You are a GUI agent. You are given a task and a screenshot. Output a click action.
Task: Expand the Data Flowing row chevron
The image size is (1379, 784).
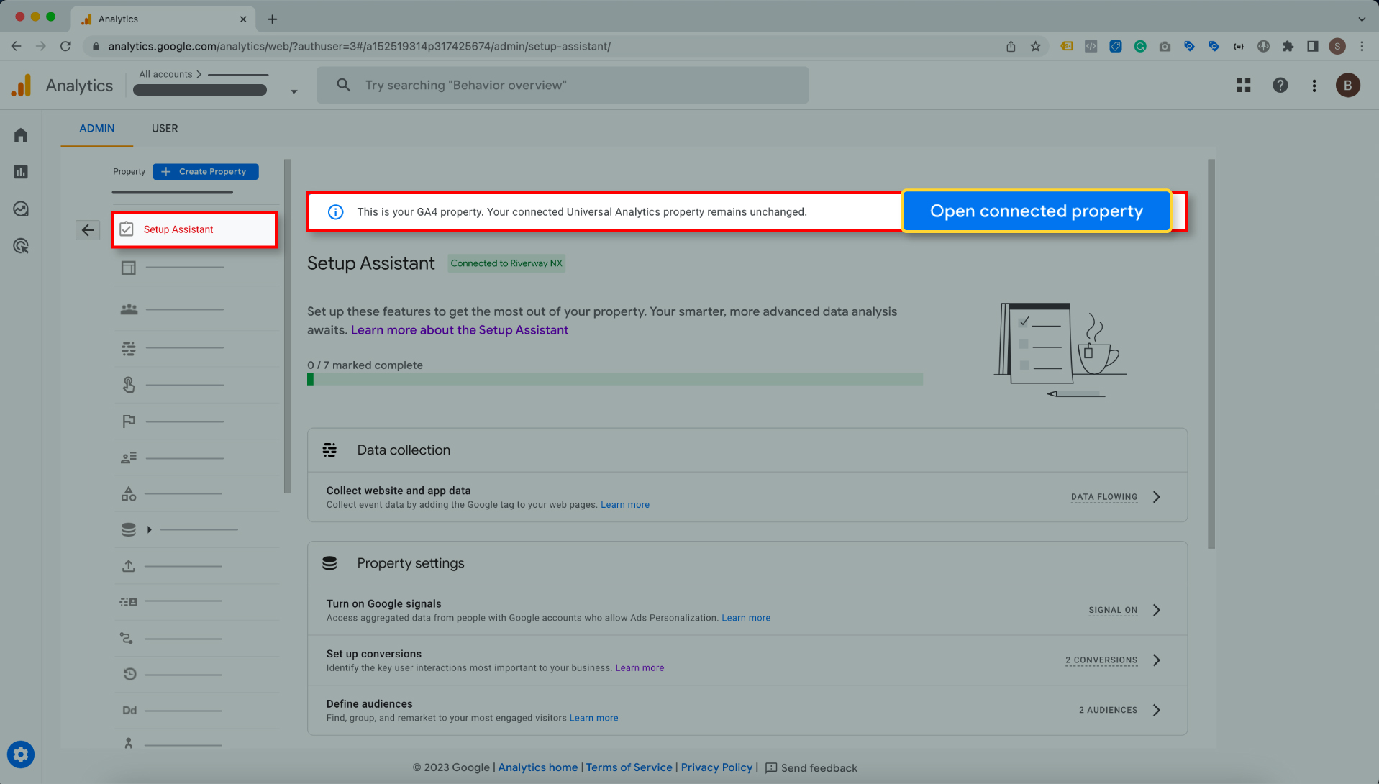pyautogui.click(x=1156, y=497)
